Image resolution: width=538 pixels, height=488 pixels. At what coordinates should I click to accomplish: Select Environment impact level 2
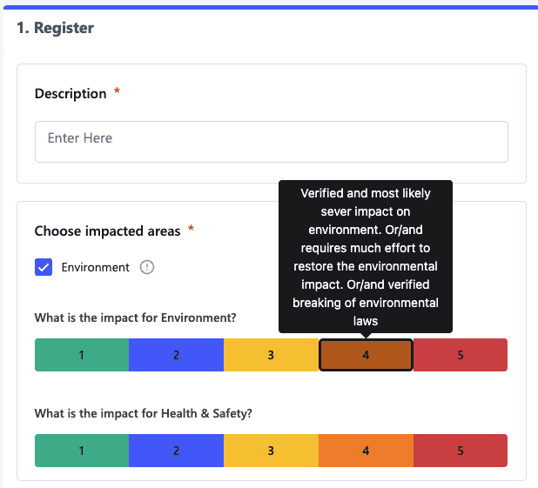pyautogui.click(x=176, y=355)
